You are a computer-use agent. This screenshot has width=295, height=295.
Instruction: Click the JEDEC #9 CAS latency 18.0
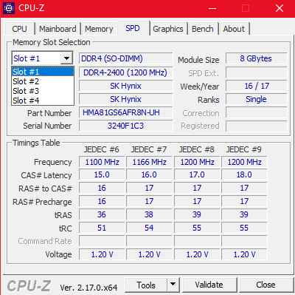point(244,174)
